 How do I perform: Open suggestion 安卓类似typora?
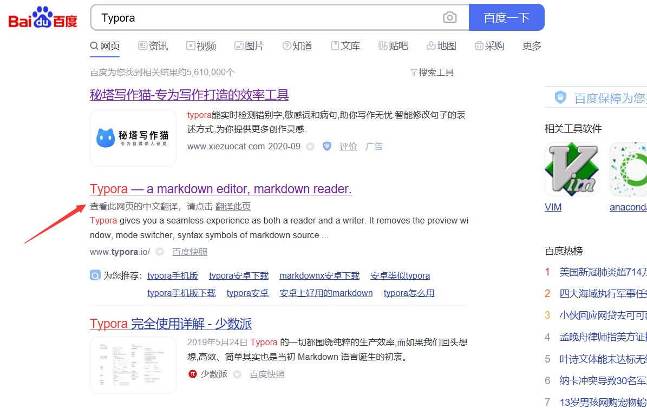pos(400,275)
